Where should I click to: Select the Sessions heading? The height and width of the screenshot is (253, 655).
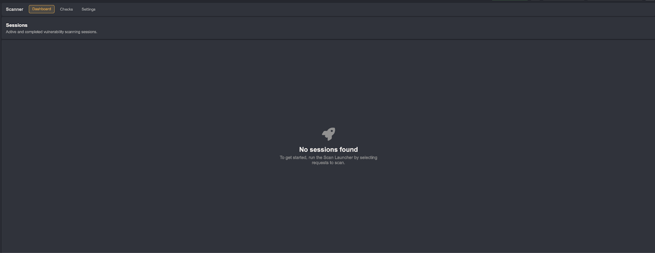[17, 25]
